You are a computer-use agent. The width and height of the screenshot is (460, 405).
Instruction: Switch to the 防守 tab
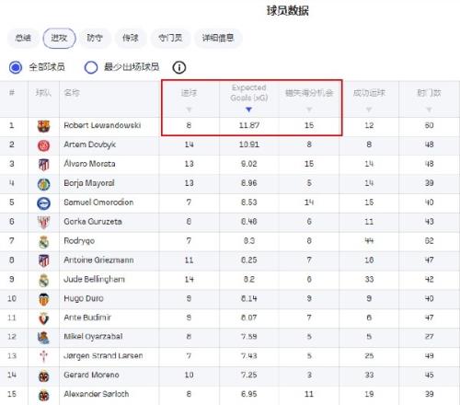95,38
